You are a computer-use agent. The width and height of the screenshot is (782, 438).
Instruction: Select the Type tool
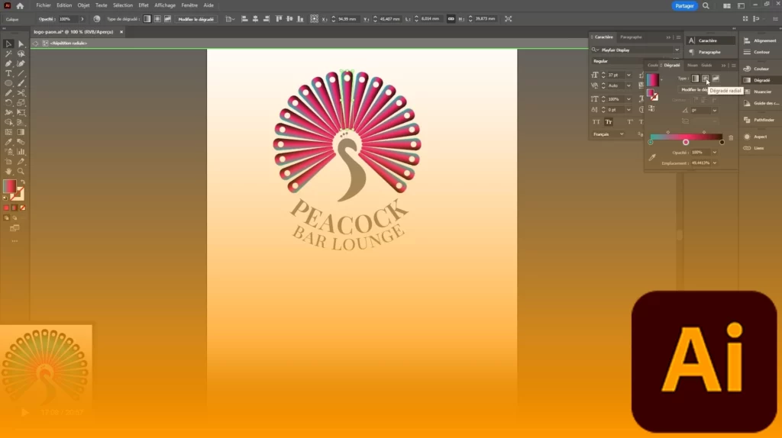pyautogui.click(x=8, y=74)
